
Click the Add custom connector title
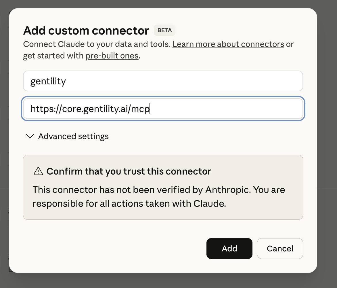coord(86,30)
